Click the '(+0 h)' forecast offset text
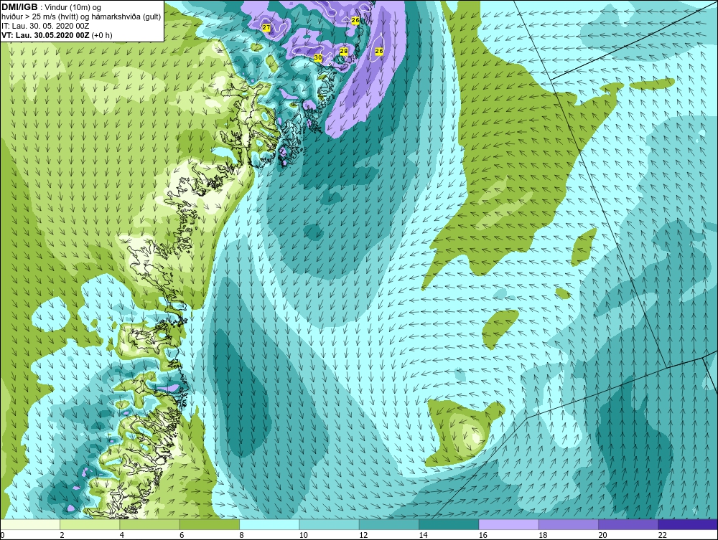Screen dimensions: 718x540 (x=102, y=35)
